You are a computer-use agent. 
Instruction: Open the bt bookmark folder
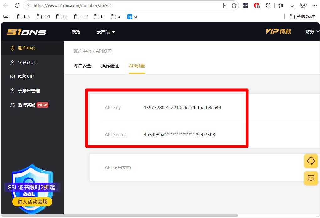tap(99, 17)
